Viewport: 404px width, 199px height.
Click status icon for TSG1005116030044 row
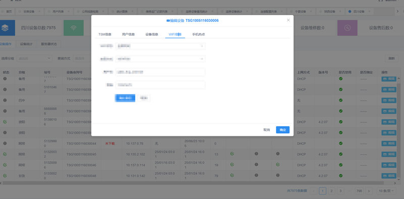tap(5, 143)
